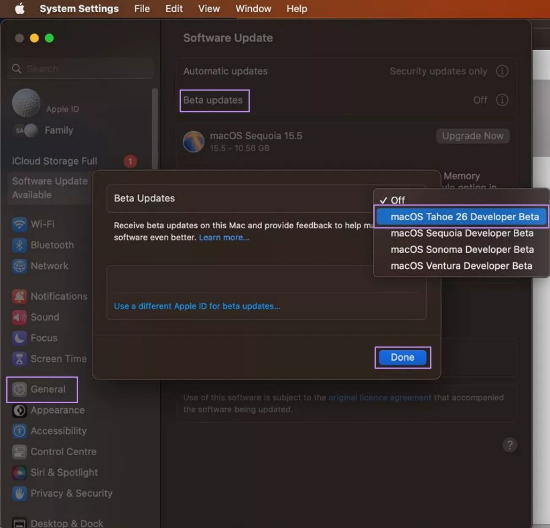Click the Software Update Available sidebar item
550x528 pixels.
[50, 188]
